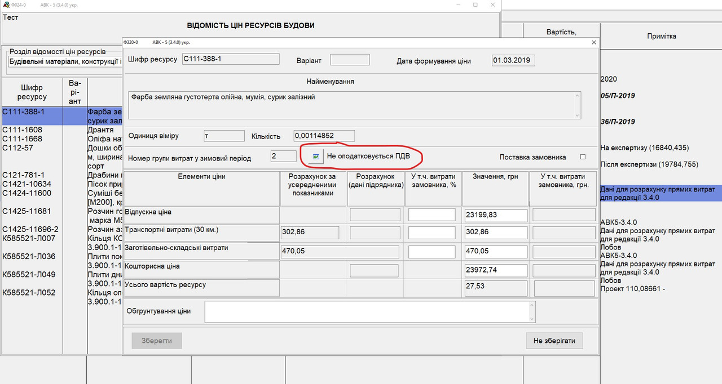Click averaged calculation field 470,05 for storage costs
Viewport: 722px width, 384px height.
(340, 251)
